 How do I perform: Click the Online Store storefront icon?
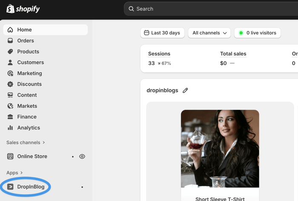point(10,156)
